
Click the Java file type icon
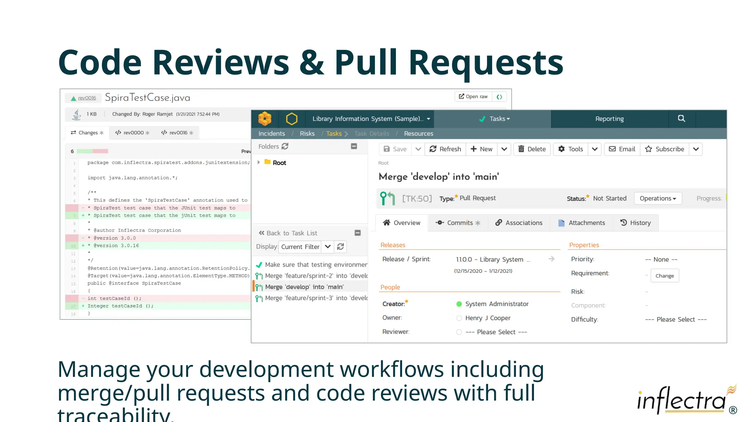[x=76, y=114]
